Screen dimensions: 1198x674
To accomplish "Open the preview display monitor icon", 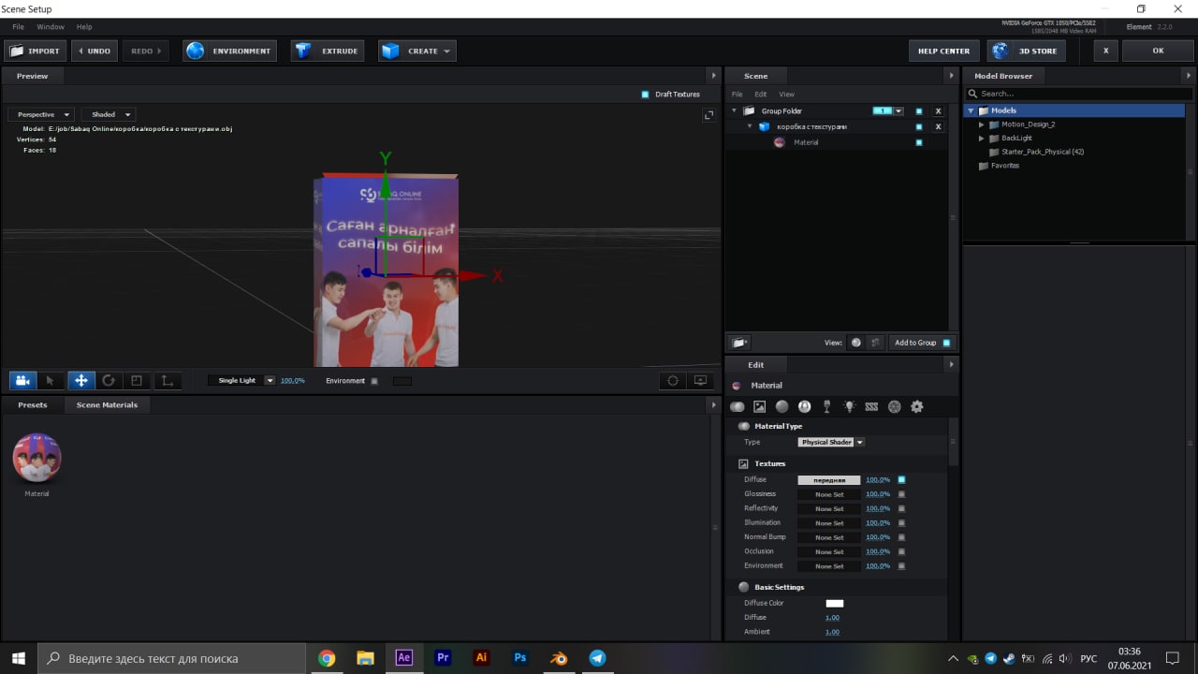I will [x=700, y=380].
